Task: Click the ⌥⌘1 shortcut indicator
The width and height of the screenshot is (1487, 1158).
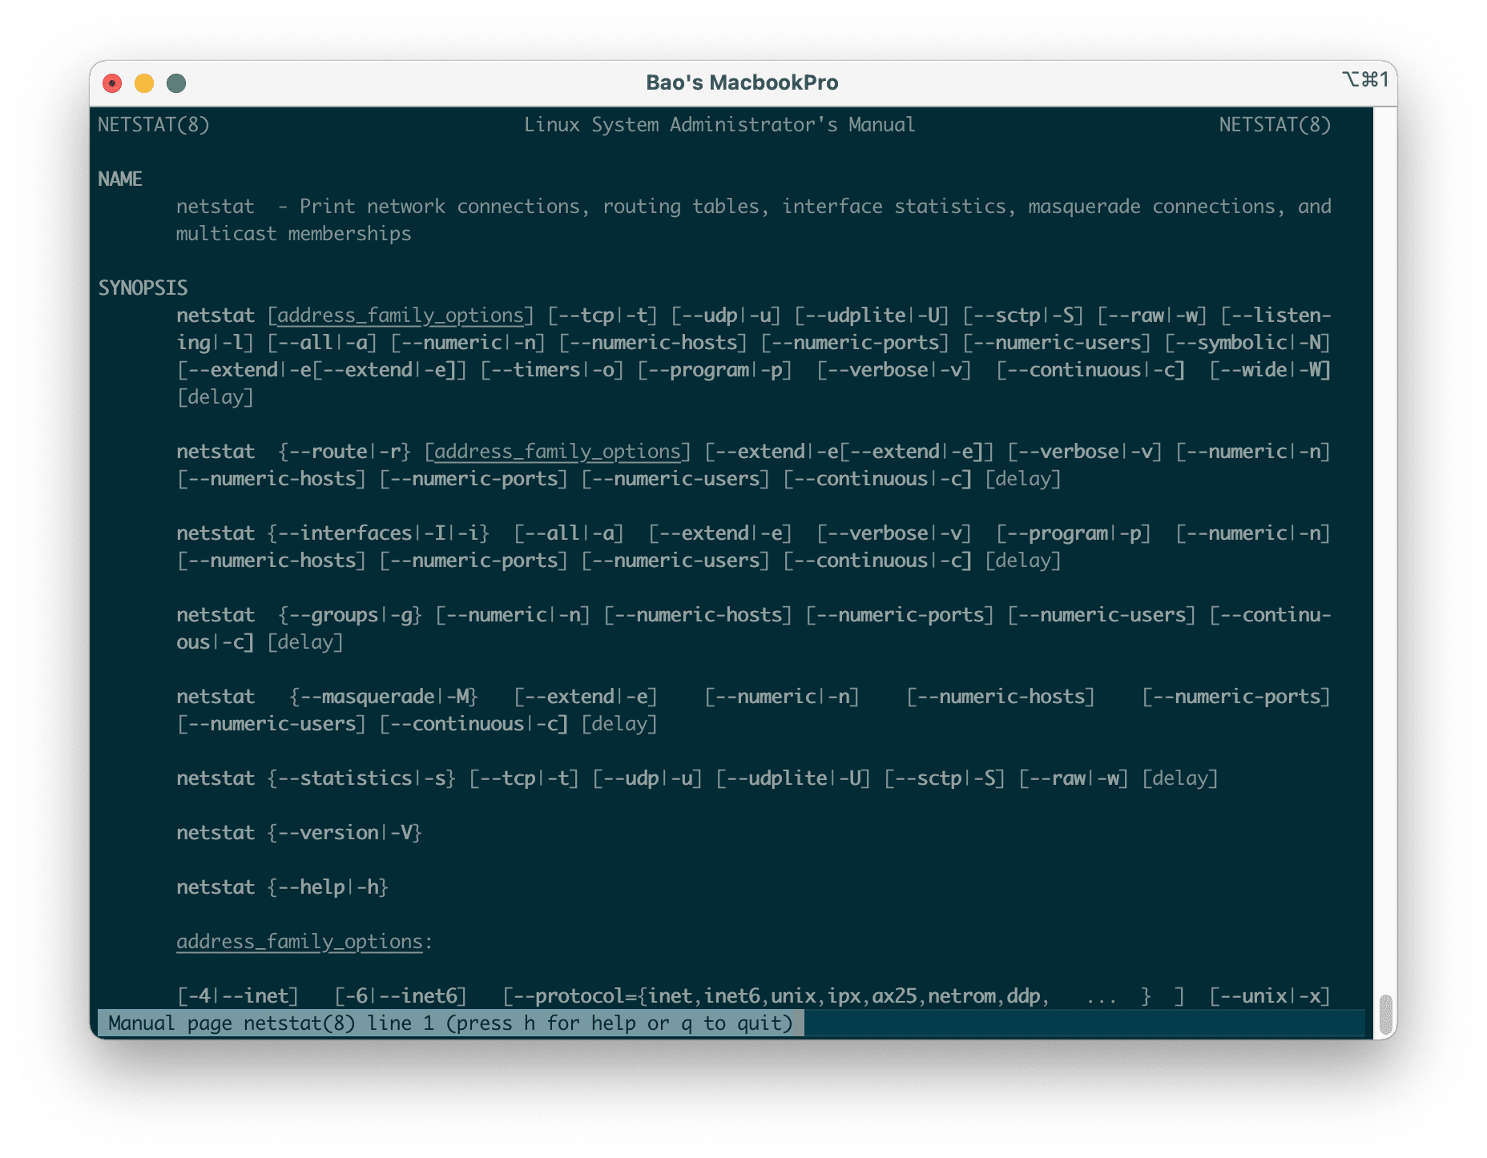Action: [1365, 79]
